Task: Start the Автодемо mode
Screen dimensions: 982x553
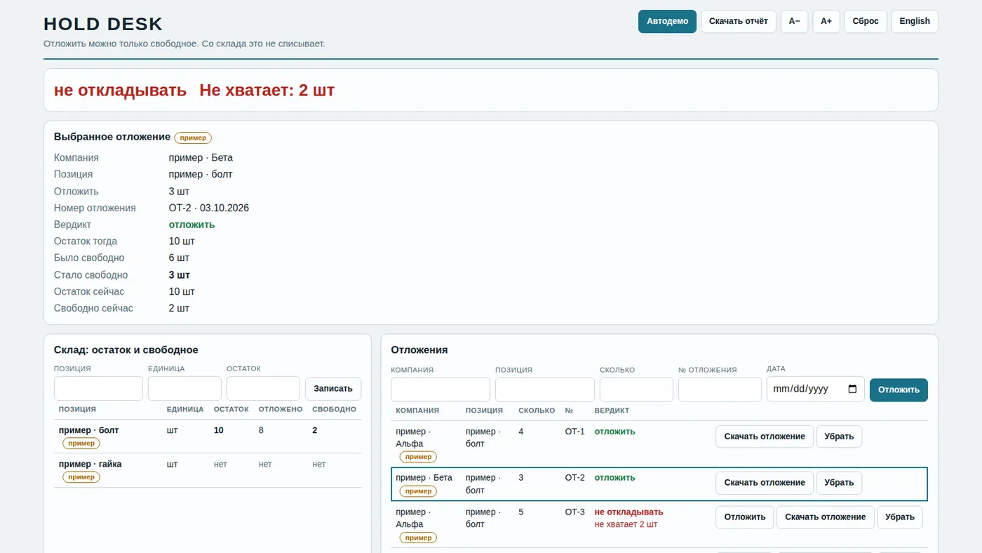Action: [667, 21]
